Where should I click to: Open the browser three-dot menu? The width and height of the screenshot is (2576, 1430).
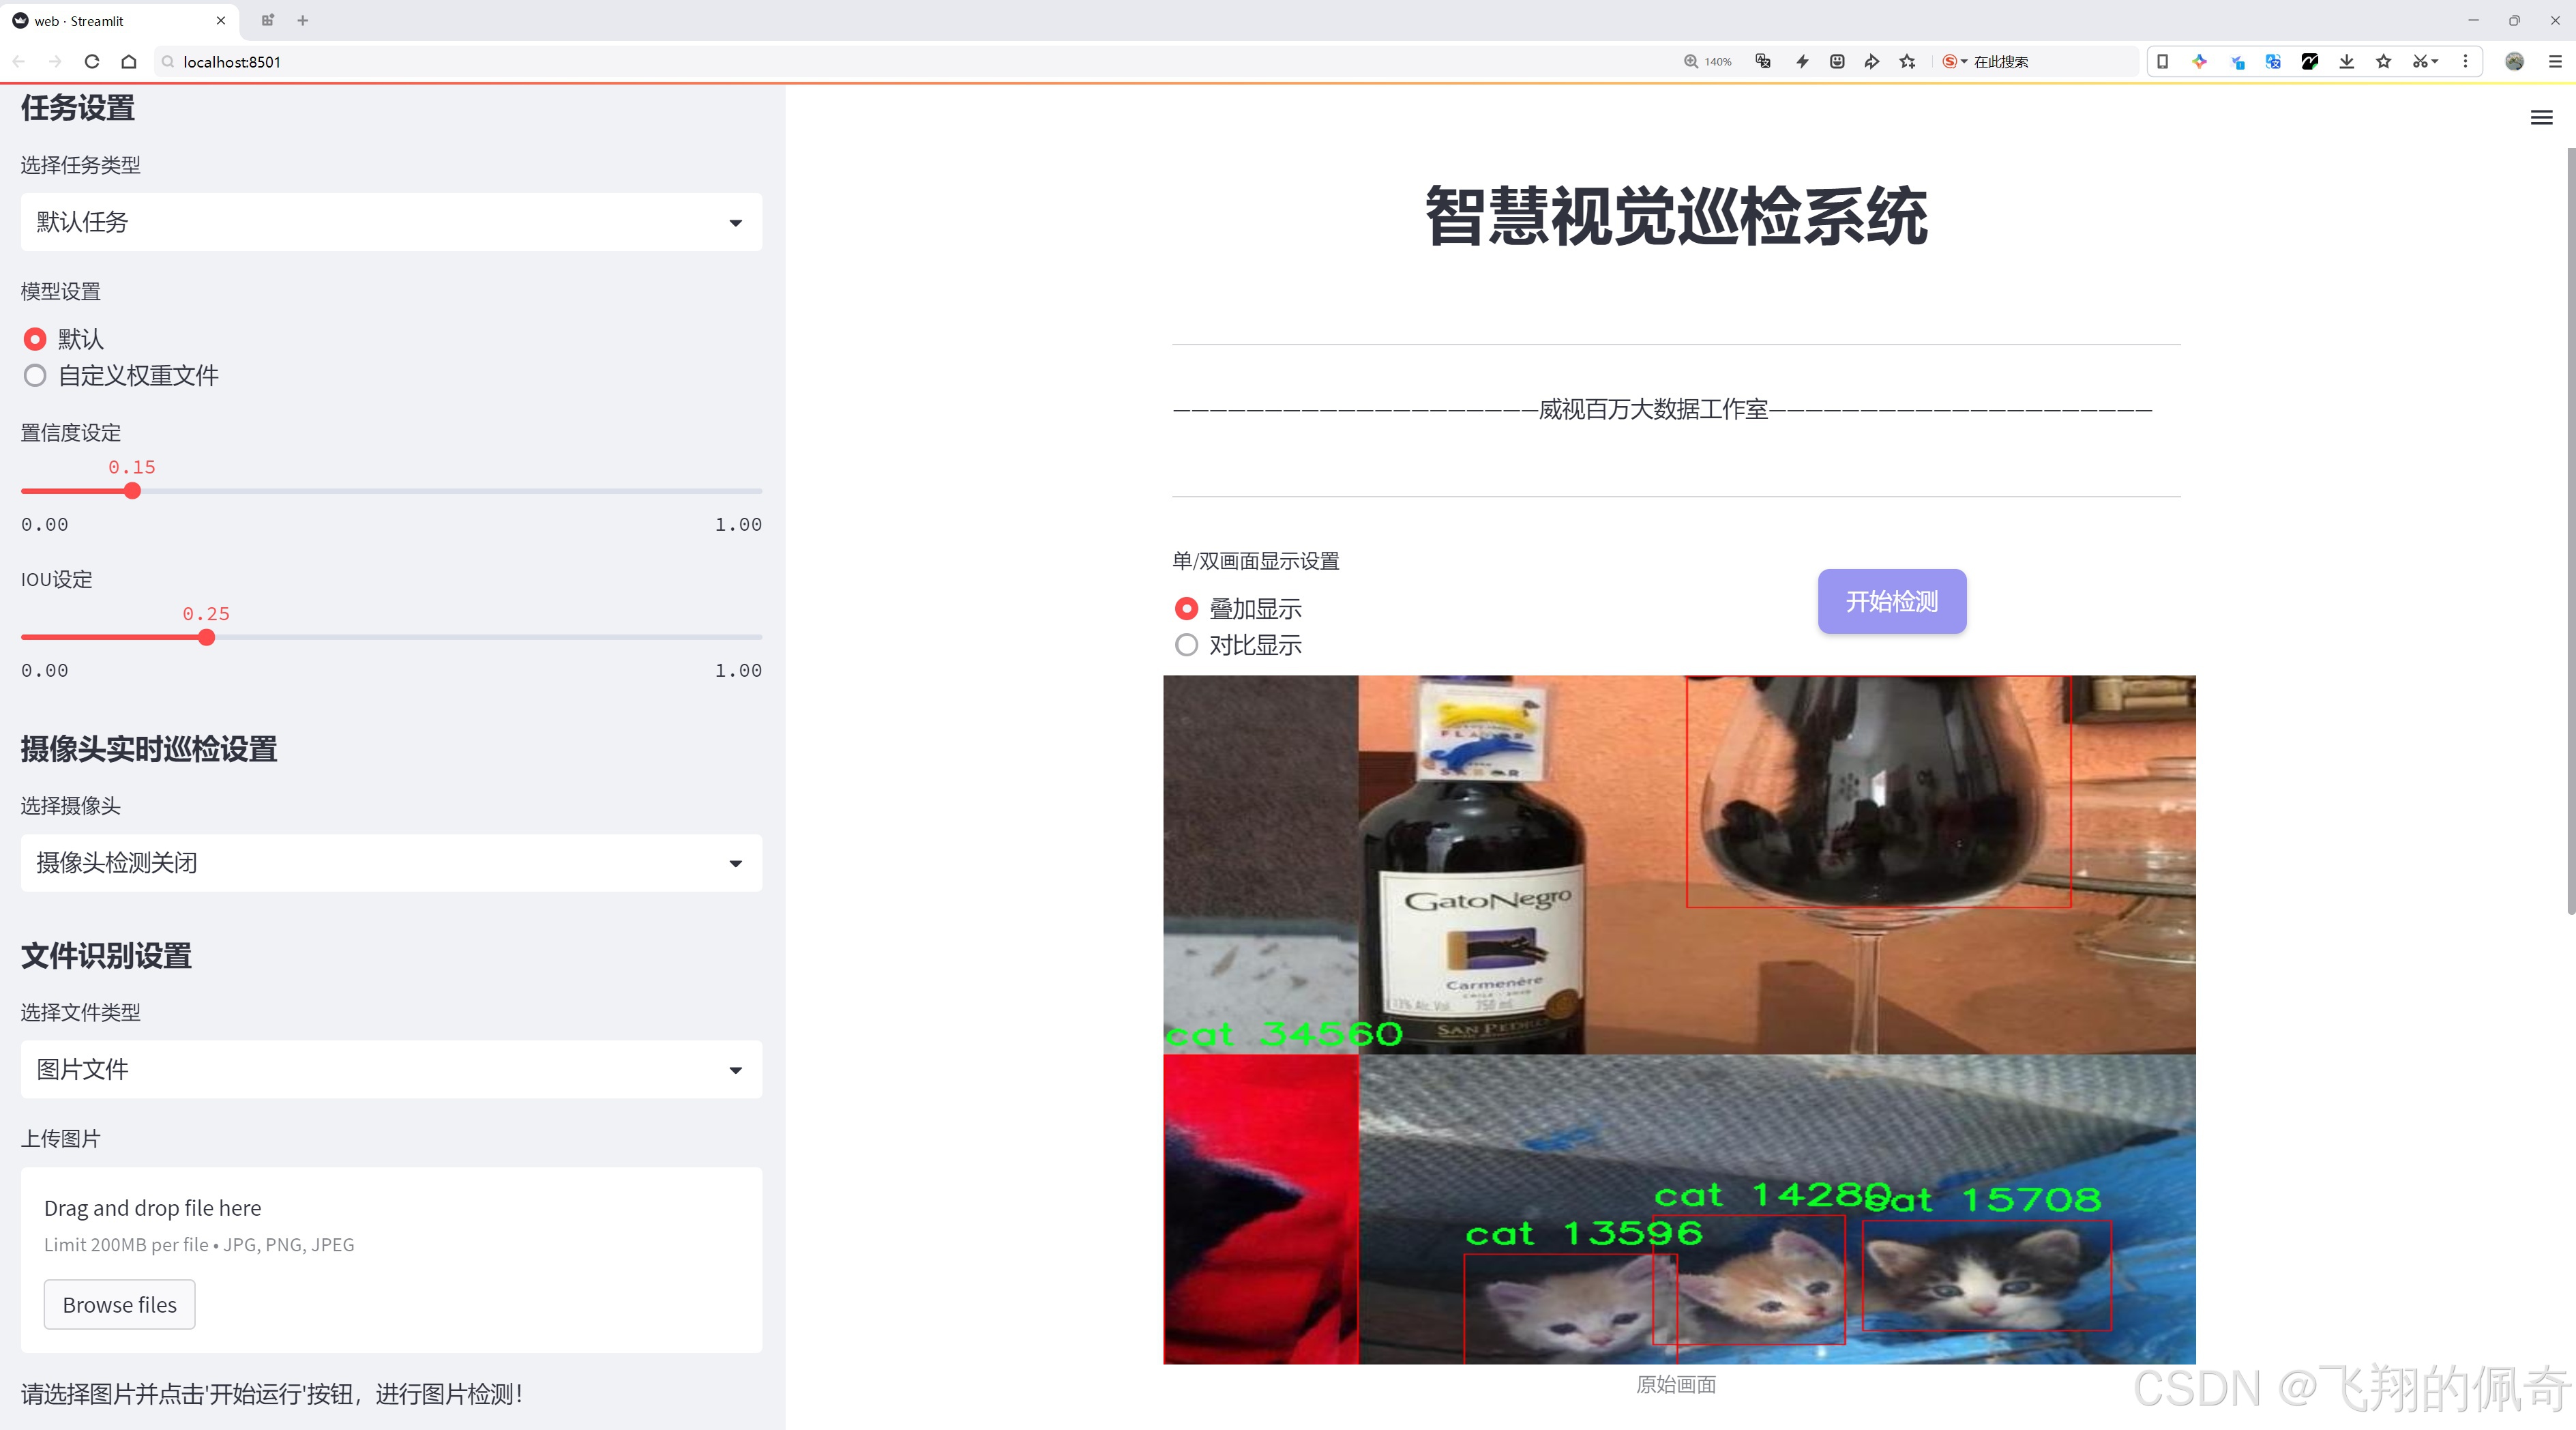[x=2466, y=61]
